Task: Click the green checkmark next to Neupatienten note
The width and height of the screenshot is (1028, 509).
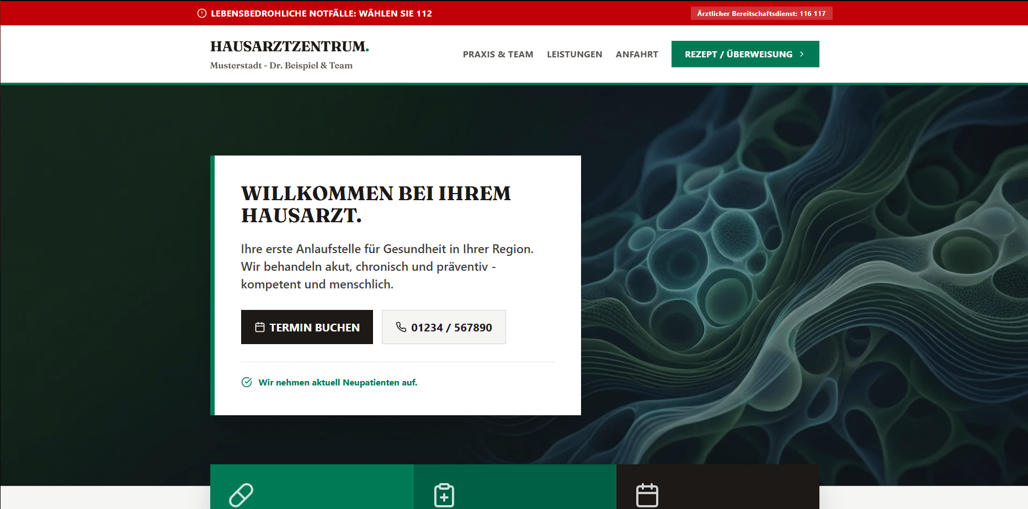Action: pos(246,382)
